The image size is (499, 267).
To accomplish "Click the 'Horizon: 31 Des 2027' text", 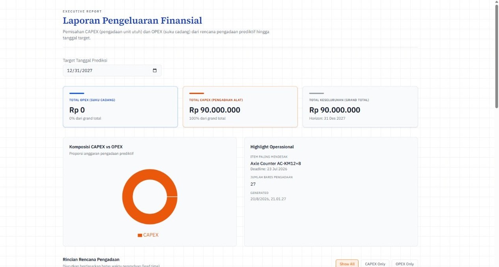I will 327,118.
